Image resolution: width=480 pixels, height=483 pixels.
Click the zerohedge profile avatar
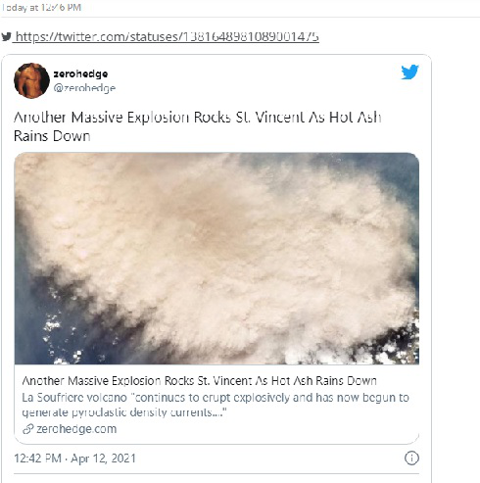[x=31, y=80]
